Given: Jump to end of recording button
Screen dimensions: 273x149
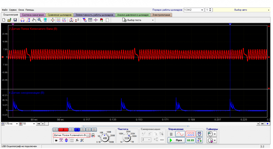Looking at the screenshot, I should pyautogui.click(x=263, y=124).
